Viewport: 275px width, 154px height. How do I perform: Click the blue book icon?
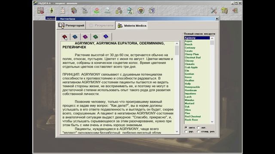point(75,37)
